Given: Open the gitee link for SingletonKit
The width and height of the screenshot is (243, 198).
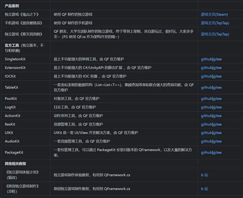Looking at the screenshot, I should coord(217,59).
